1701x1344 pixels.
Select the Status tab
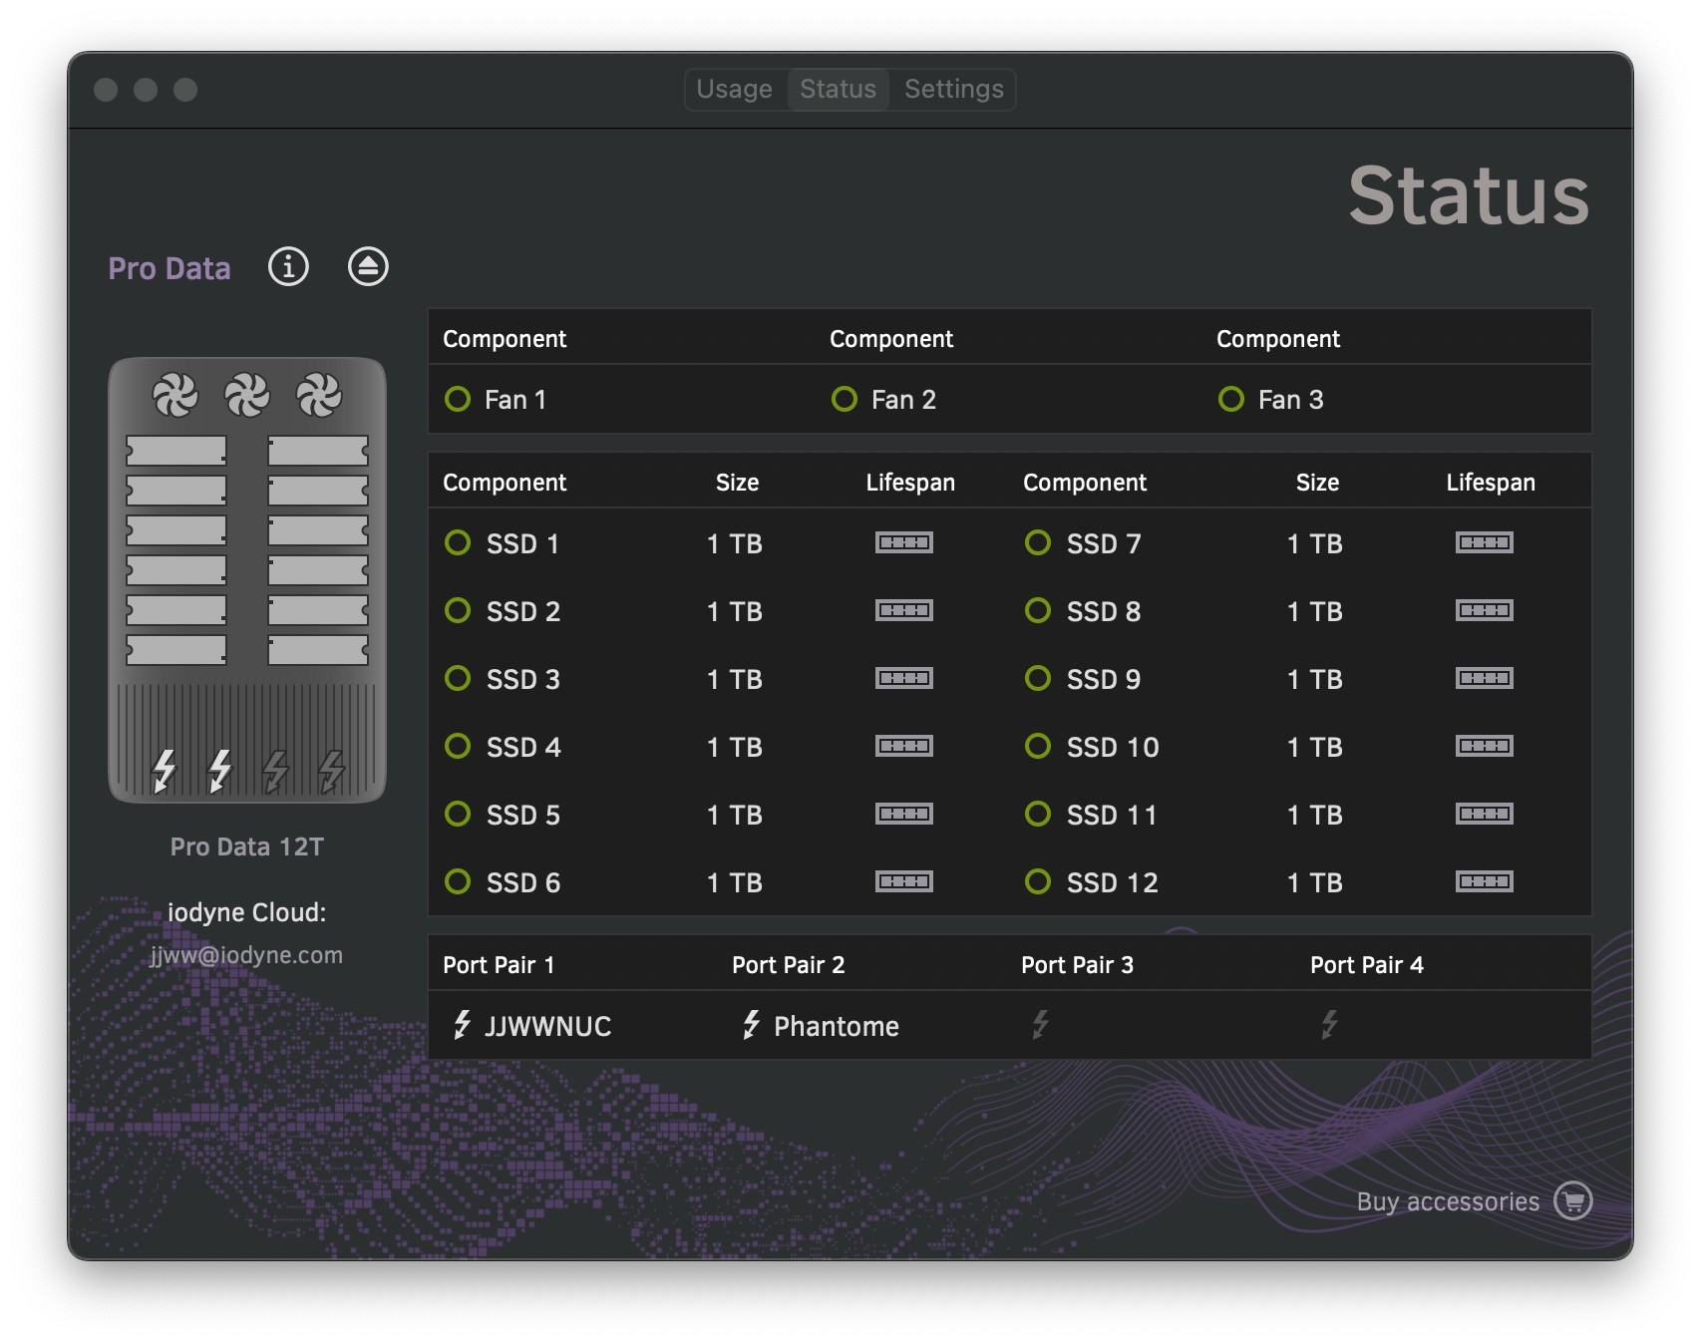[838, 90]
